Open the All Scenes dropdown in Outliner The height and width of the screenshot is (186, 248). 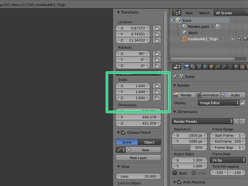point(231,13)
